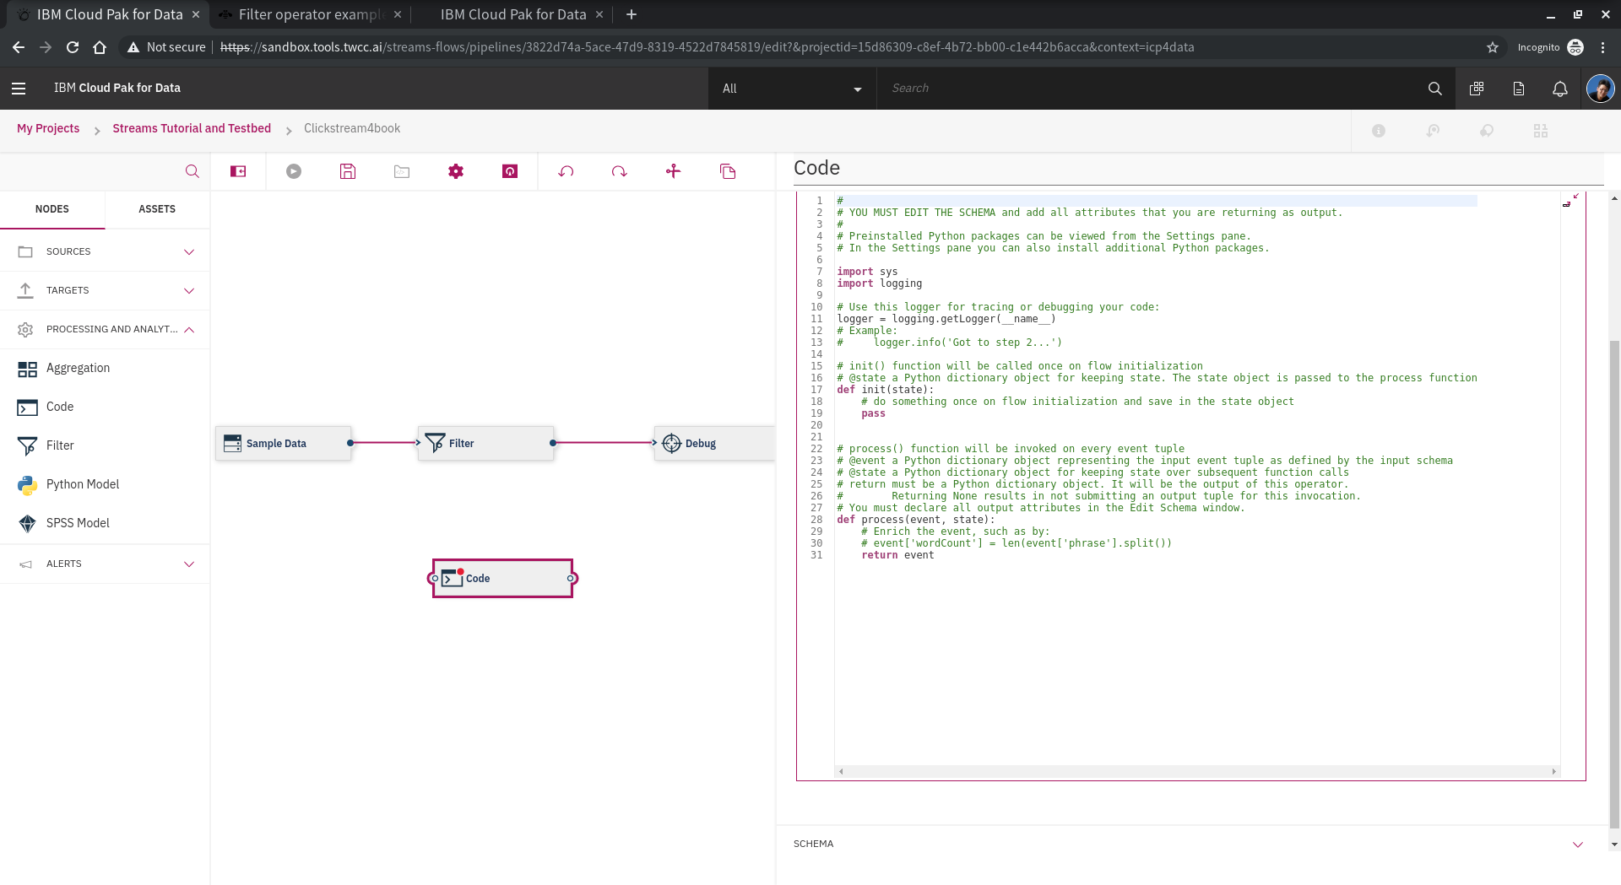Click the browser address bar URL

click(x=707, y=47)
